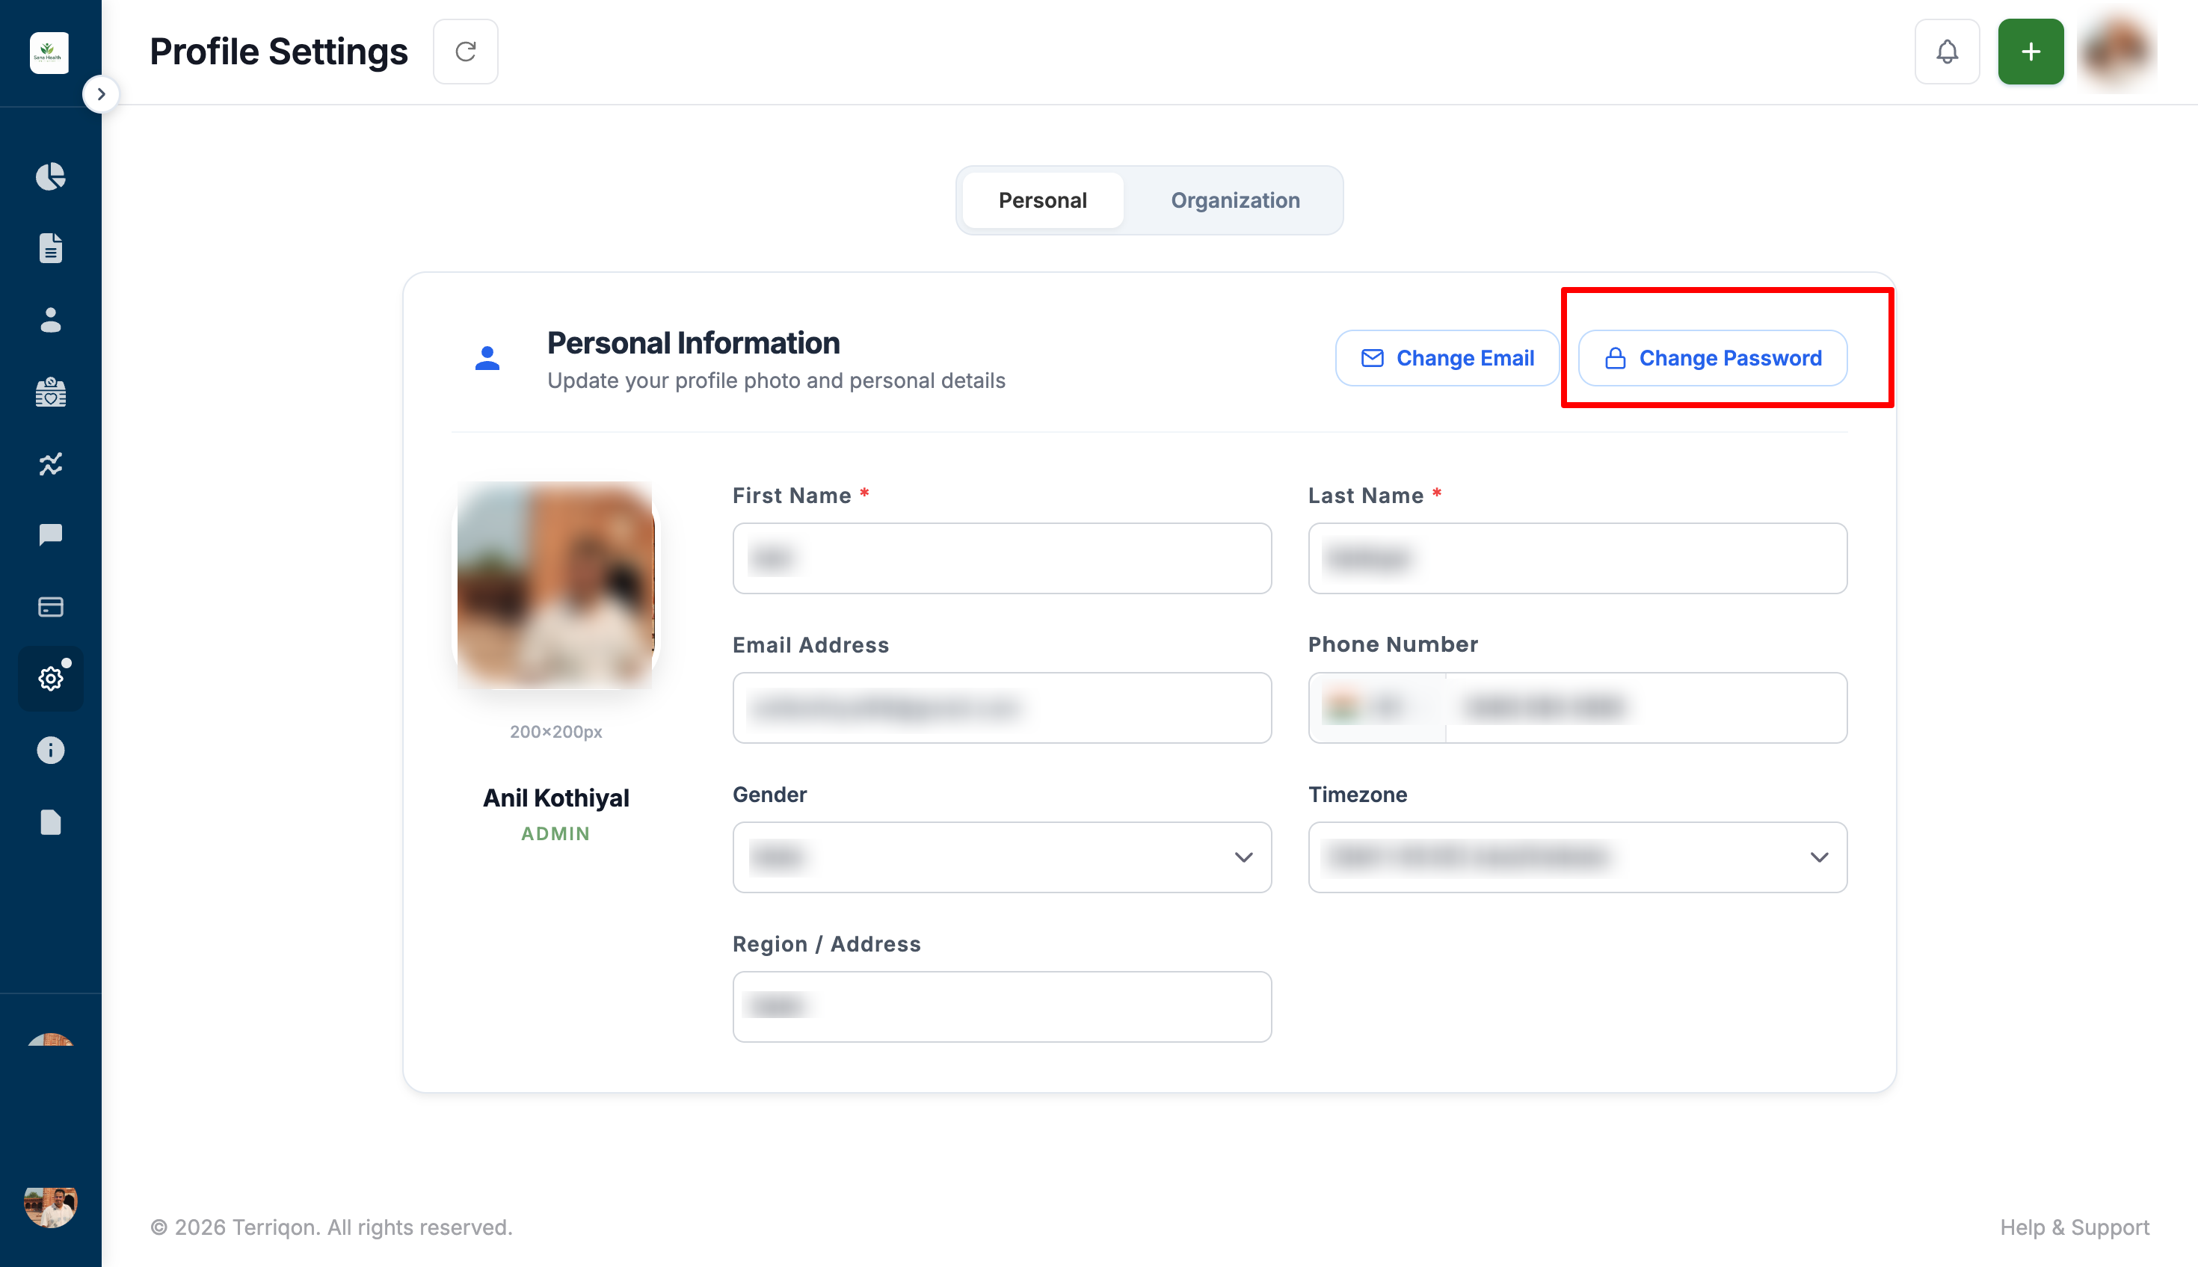Viewport: 2198px width, 1267px height.
Task: Open the chat messages icon in sidebar
Action: click(x=51, y=534)
